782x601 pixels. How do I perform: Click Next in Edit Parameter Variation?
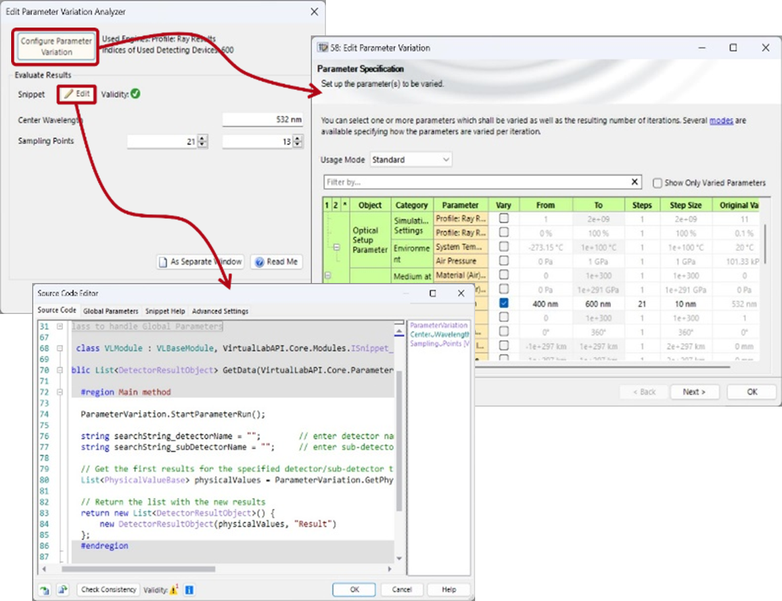coord(694,391)
